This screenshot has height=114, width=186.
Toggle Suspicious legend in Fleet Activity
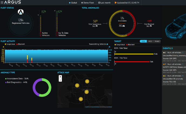click(x=10, y=44)
